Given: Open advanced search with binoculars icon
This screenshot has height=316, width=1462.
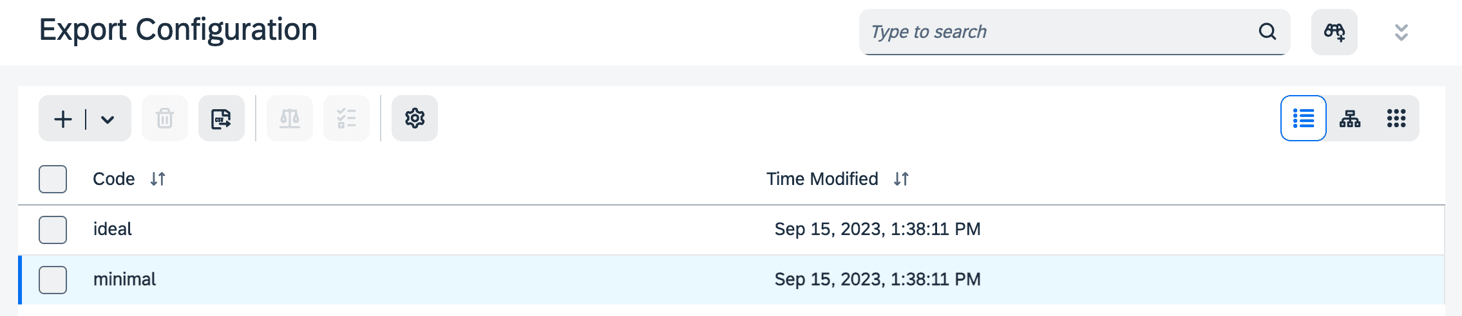Looking at the screenshot, I should coord(1334,32).
